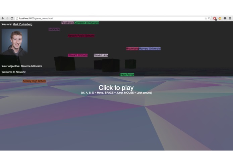Click the browser forward arrow
Image resolution: width=233 pixels, height=166 pixels.
7,18
